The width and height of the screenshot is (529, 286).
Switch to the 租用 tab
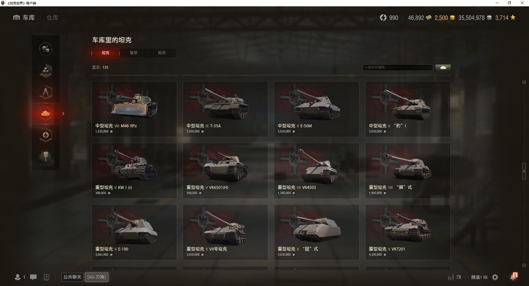point(162,53)
